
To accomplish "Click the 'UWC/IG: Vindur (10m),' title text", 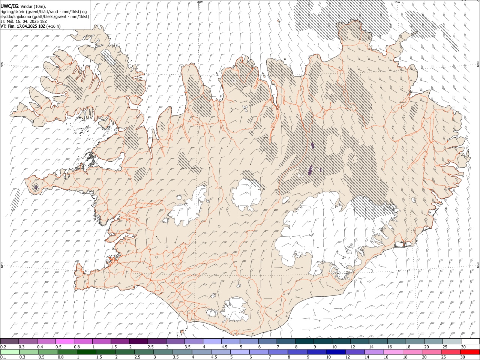I will (23, 6).
